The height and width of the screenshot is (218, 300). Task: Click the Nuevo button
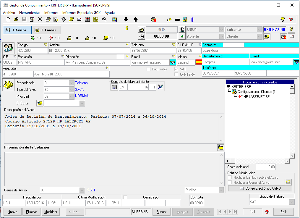coord(12,212)
